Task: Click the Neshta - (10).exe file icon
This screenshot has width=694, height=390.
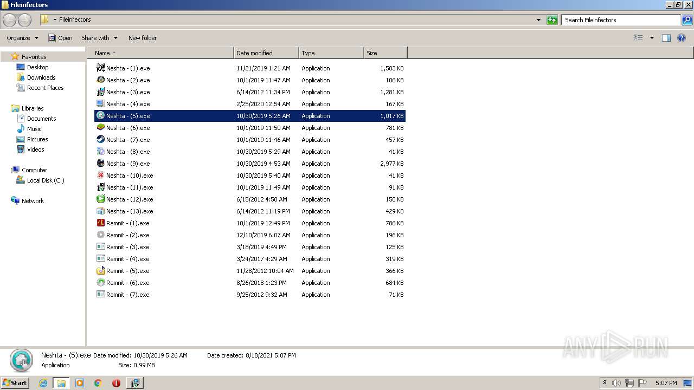Action: (x=100, y=175)
